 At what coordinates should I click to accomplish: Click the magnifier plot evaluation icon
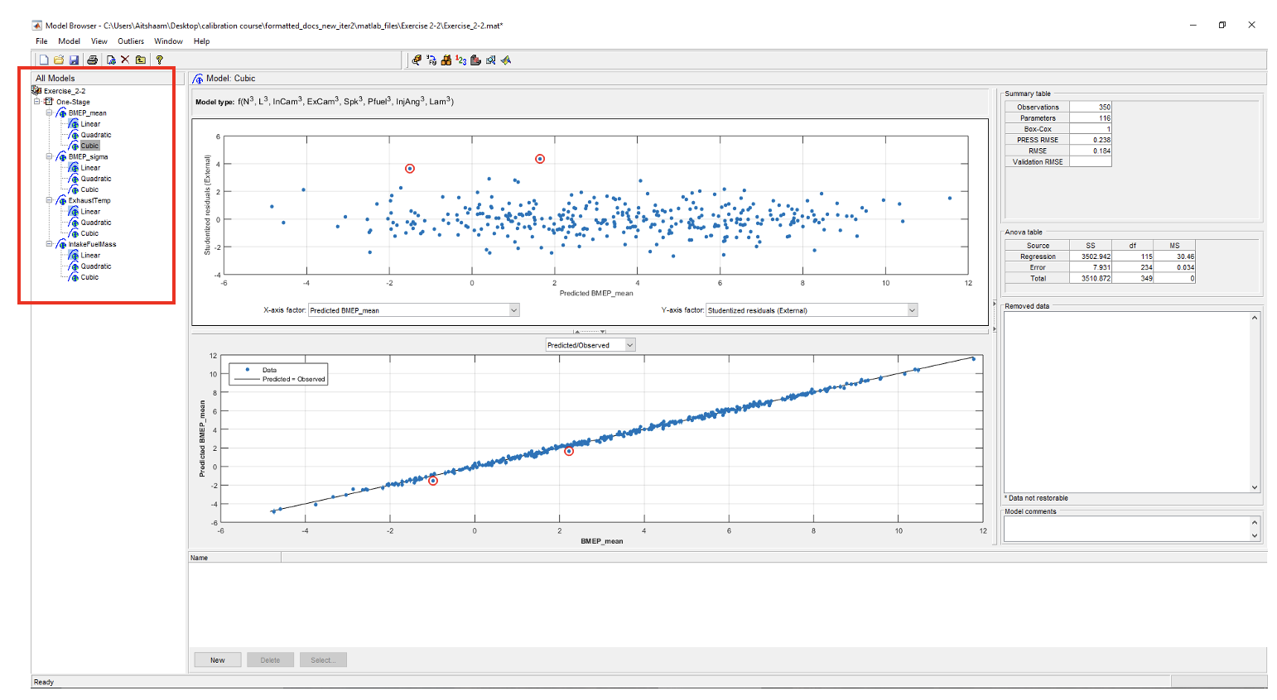click(491, 60)
